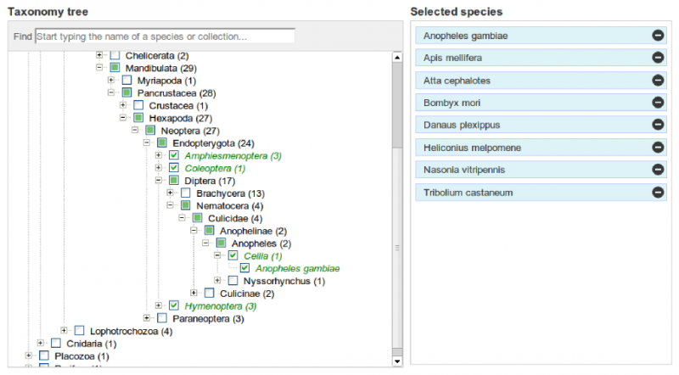This screenshot has height=375, width=679.
Task: Expand the Coleoptera node
Action: 159,168
